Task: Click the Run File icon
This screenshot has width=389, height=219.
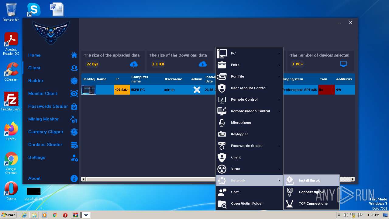Action: (x=222, y=76)
